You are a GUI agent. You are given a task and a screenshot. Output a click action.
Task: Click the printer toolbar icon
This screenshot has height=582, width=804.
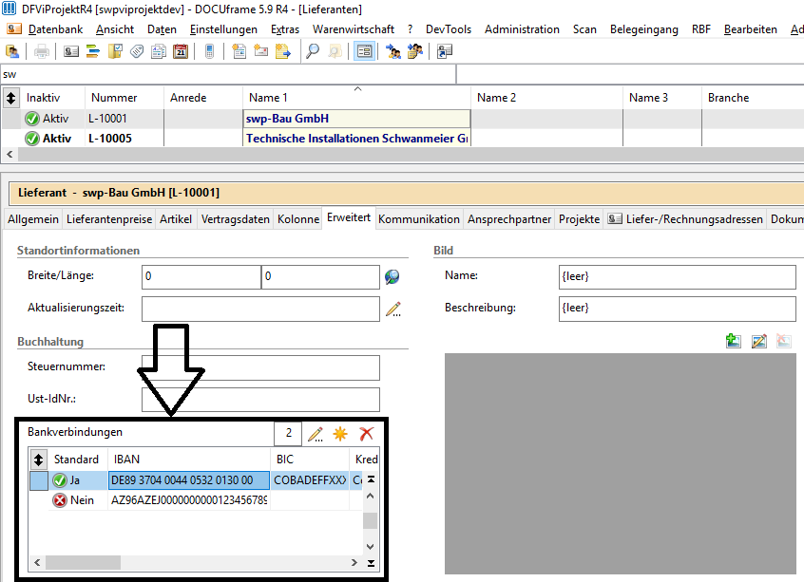coord(42,51)
